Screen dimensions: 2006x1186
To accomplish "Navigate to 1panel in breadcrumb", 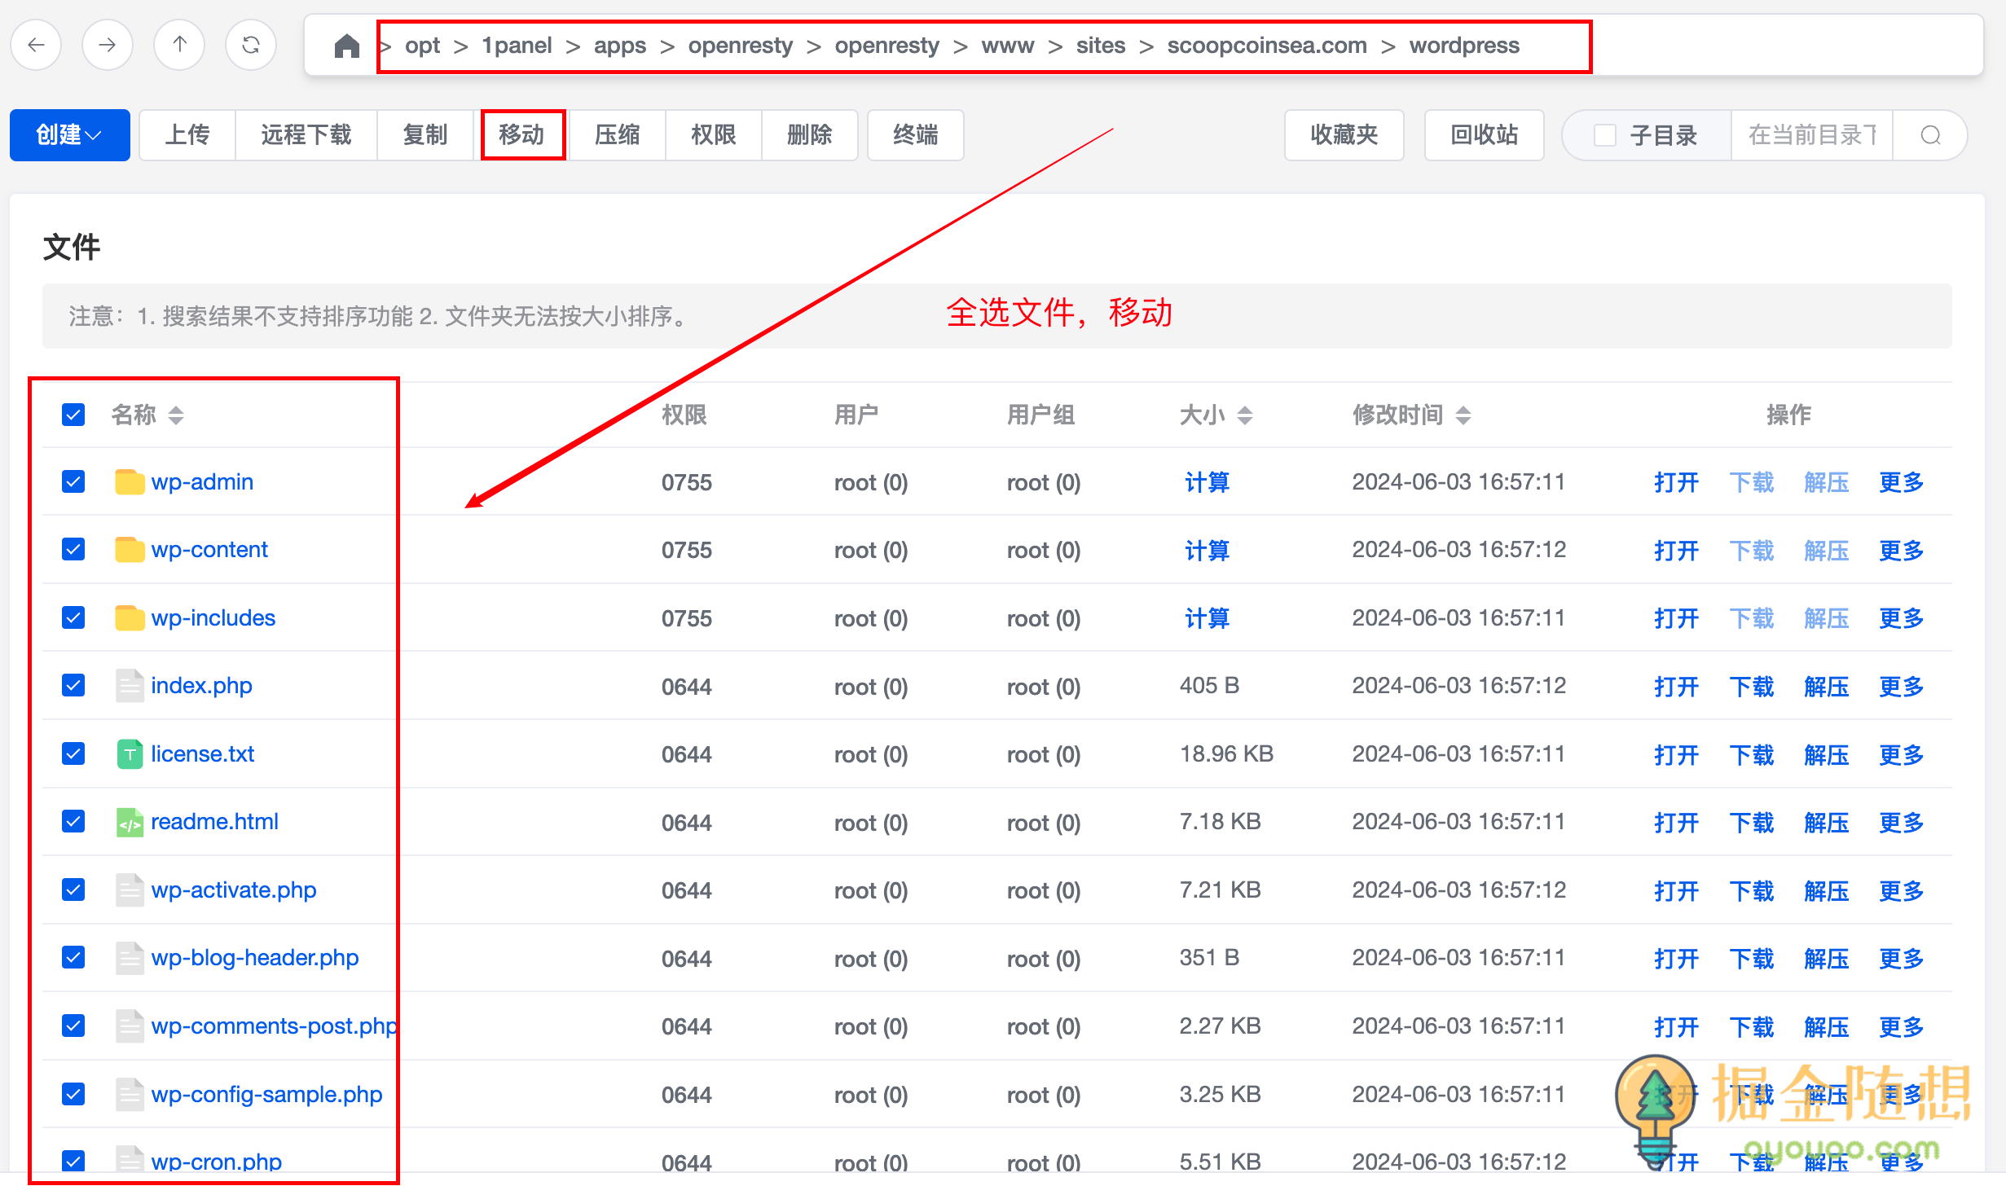I will (517, 46).
